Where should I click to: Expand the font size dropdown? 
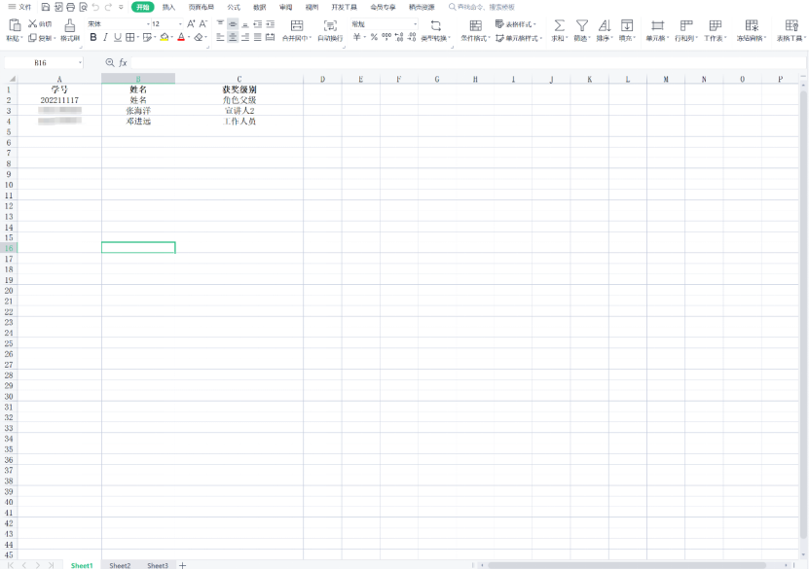(179, 23)
